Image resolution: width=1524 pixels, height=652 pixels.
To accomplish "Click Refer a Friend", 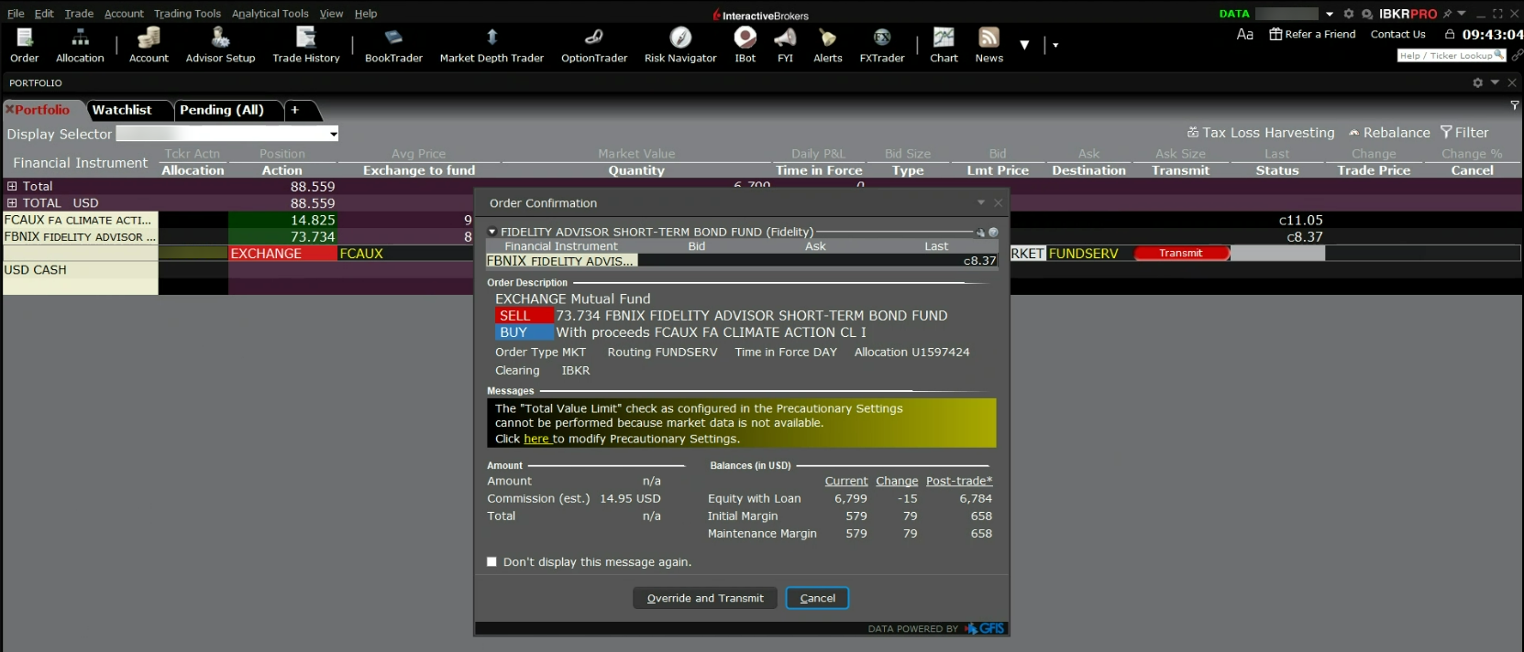I will [x=1312, y=34].
